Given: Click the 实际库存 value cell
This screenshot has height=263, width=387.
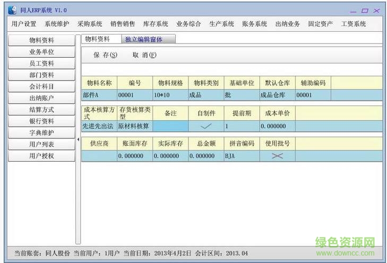Looking at the screenshot, I should 170,156.
